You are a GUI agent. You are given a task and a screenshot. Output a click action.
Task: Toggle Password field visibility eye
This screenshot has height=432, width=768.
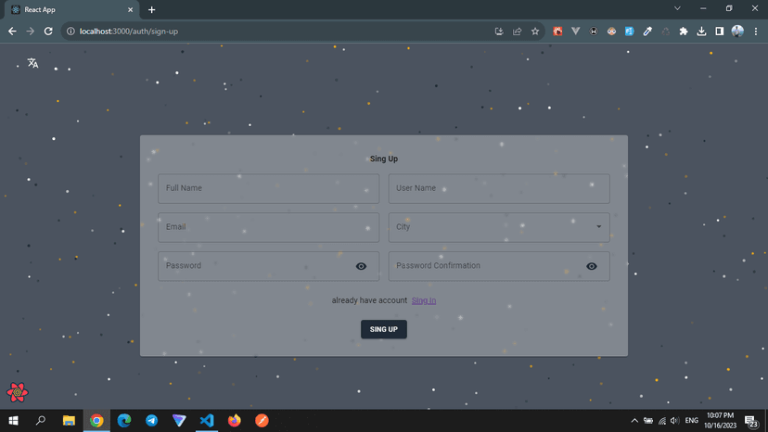click(x=361, y=267)
